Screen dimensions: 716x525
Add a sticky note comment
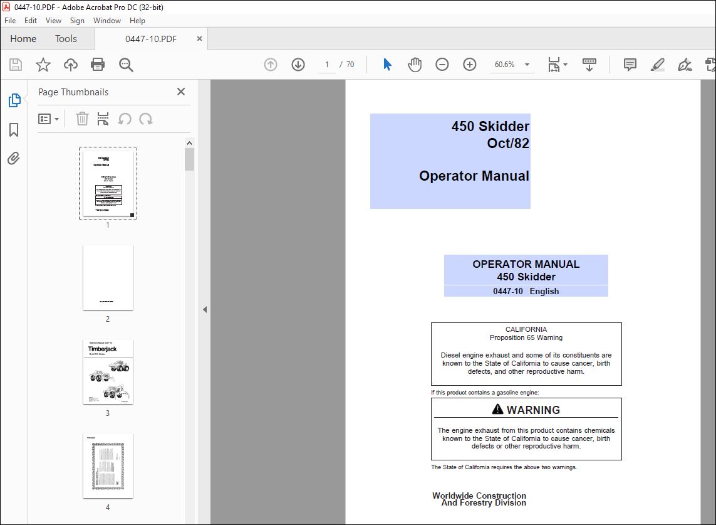630,65
